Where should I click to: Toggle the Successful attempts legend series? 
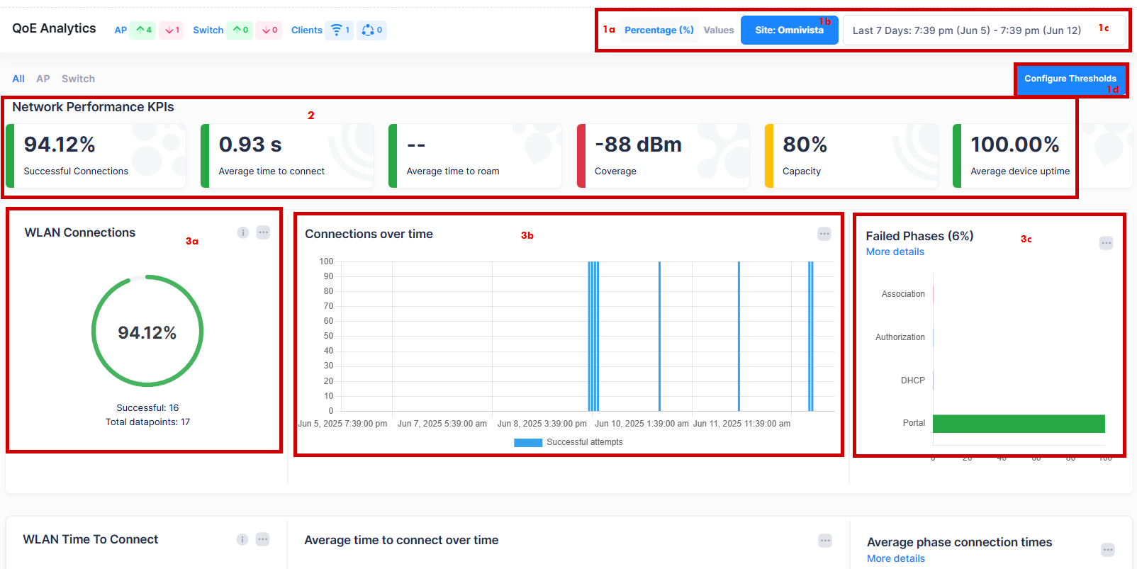[568, 442]
